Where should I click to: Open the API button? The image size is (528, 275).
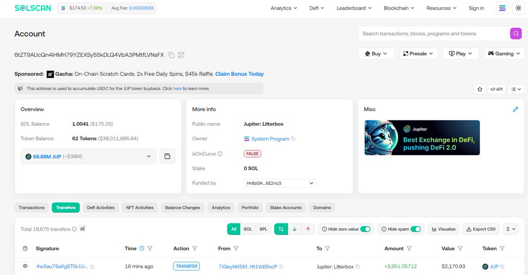point(496,89)
